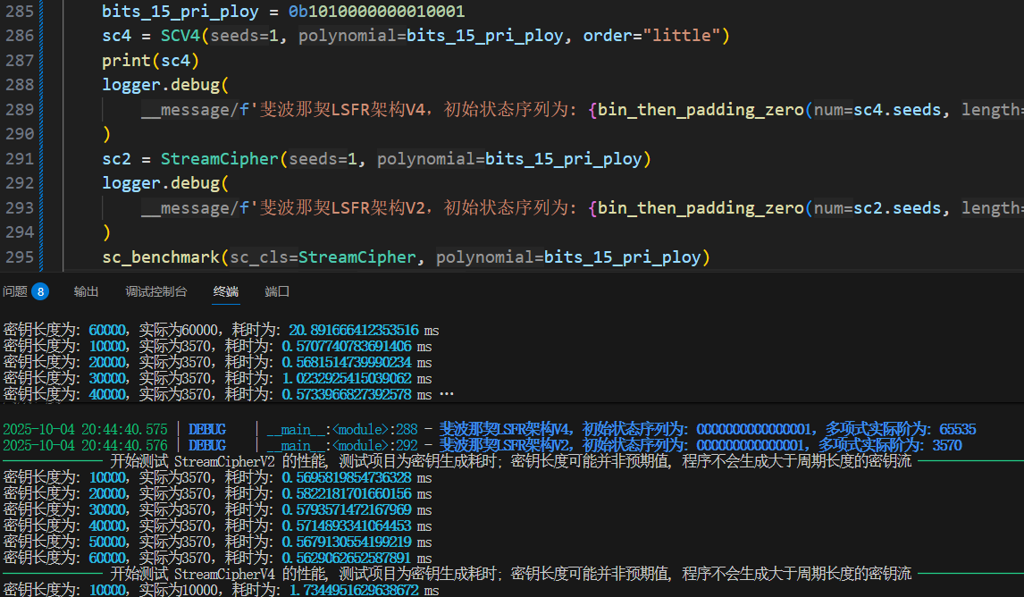Click line number 291 in the gutter
The width and height of the screenshot is (1024, 597).
coord(19,159)
